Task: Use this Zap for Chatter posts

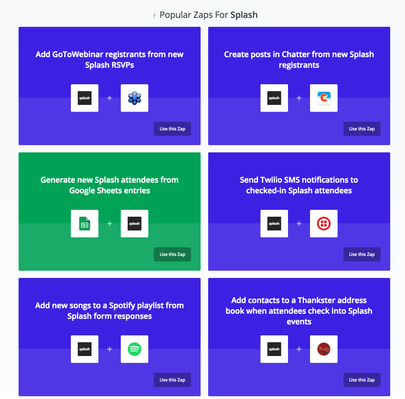Action: [x=362, y=129]
